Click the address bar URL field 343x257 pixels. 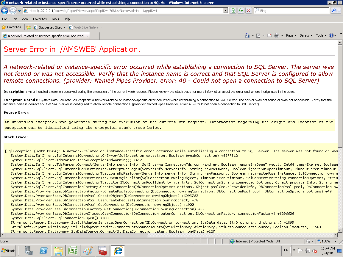pos(125,10)
